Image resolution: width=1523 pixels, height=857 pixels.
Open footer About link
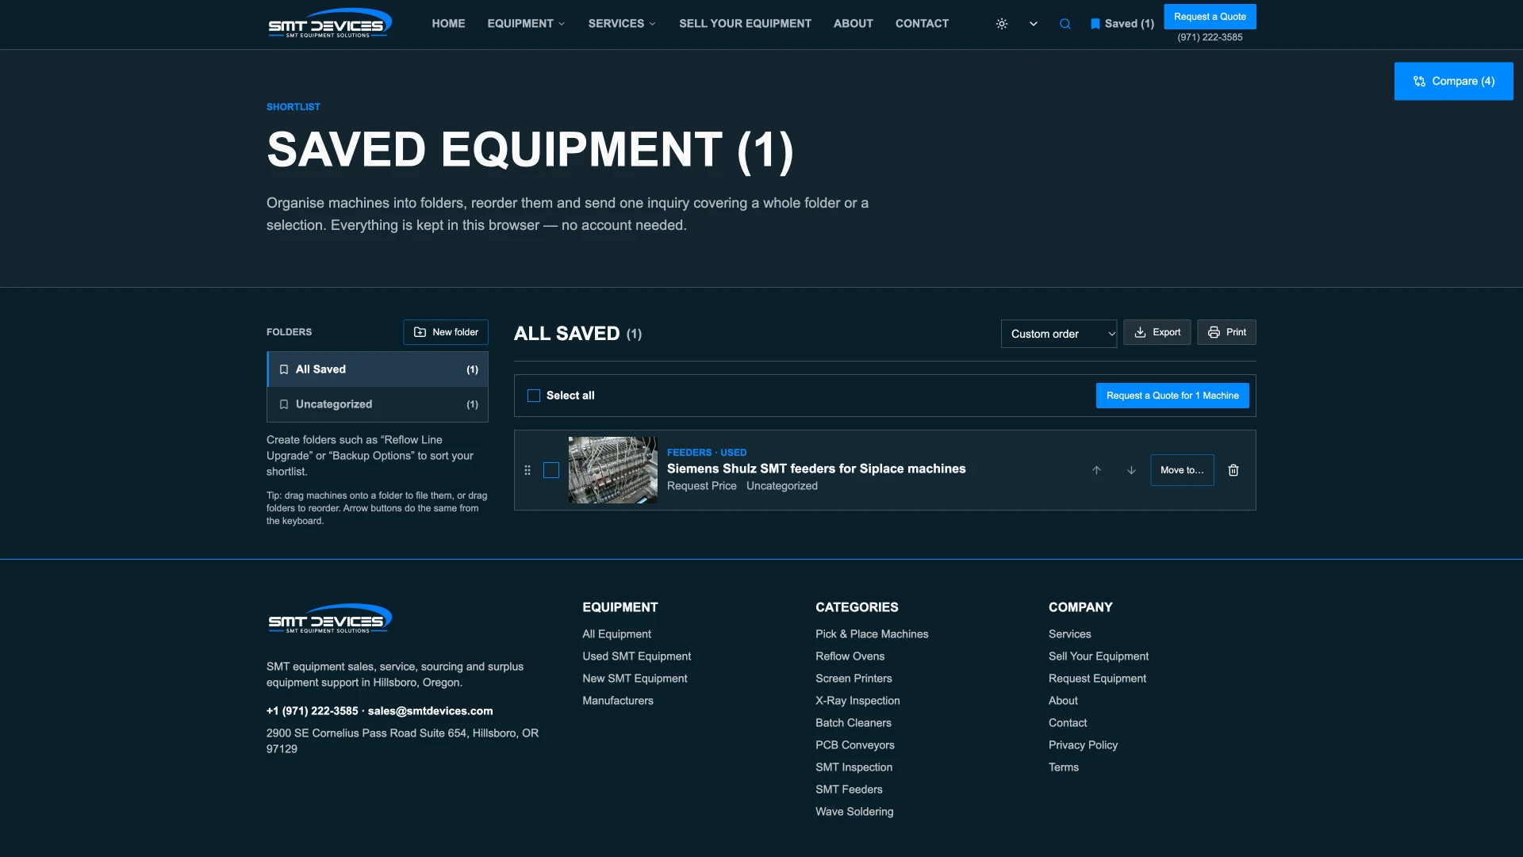click(x=1063, y=701)
